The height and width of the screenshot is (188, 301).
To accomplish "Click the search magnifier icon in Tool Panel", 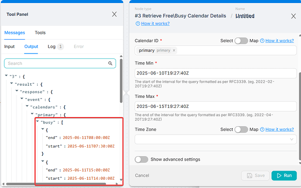I will [110, 64].
